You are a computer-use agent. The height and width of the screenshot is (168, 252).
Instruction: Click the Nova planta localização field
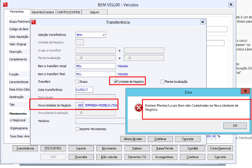[95, 113]
